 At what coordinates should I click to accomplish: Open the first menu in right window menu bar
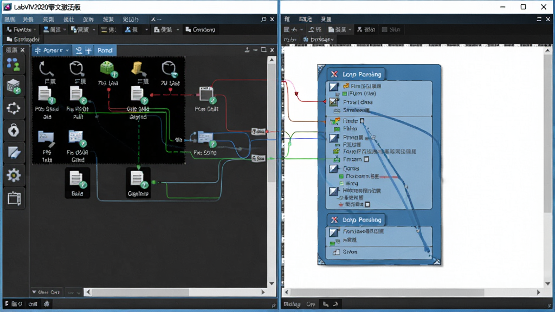click(x=287, y=19)
